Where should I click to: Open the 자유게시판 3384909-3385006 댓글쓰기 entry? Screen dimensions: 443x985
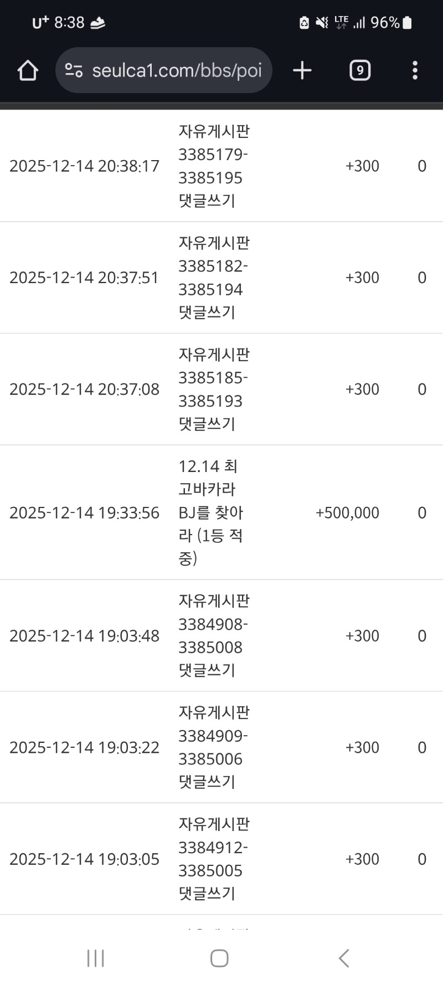click(213, 747)
